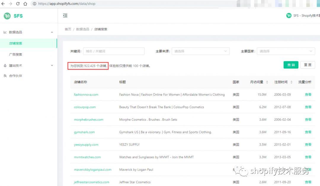
Task: Click 查看 for gymshark.com row
Action: pos(308,132)
